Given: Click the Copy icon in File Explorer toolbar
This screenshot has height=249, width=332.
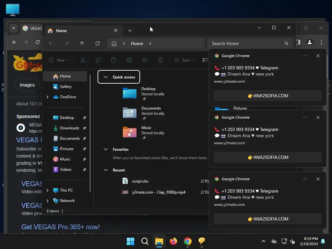Looking at the screenshot, I should (x=98, y=60).
